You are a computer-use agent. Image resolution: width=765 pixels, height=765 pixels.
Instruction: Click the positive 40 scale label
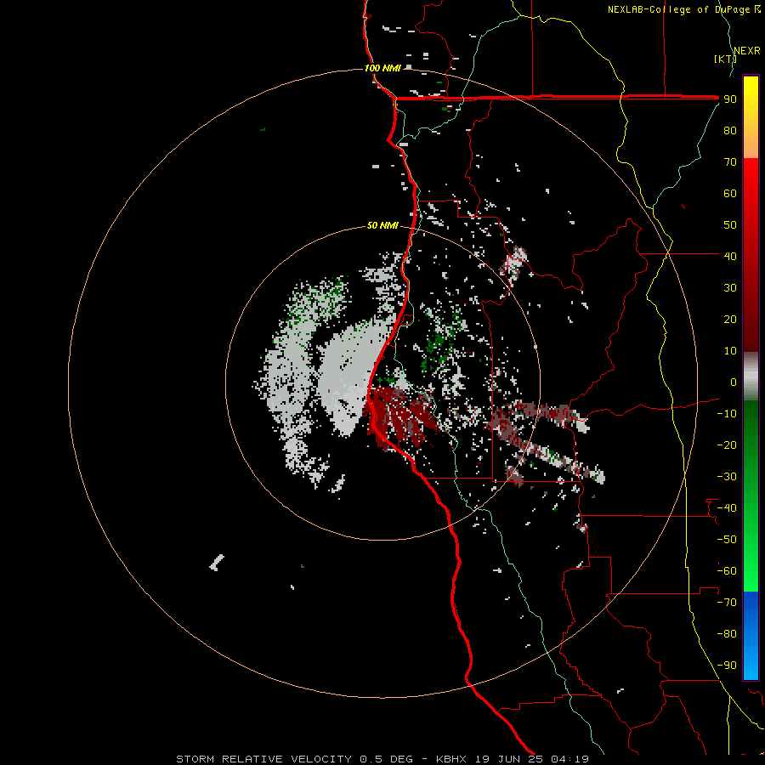[x=730, y=256]
